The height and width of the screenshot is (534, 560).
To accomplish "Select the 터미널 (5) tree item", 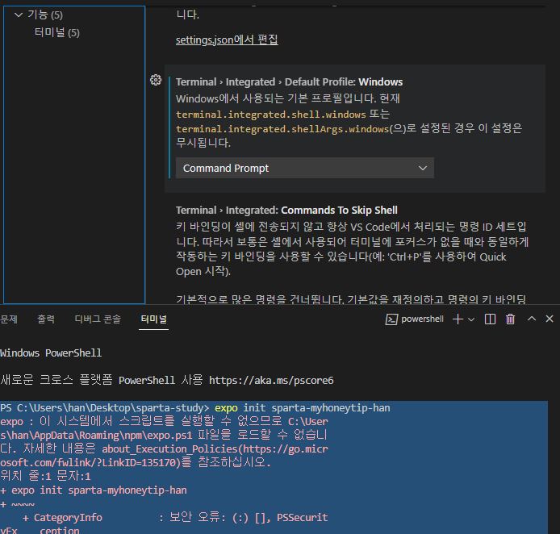I will pos(56,33).
